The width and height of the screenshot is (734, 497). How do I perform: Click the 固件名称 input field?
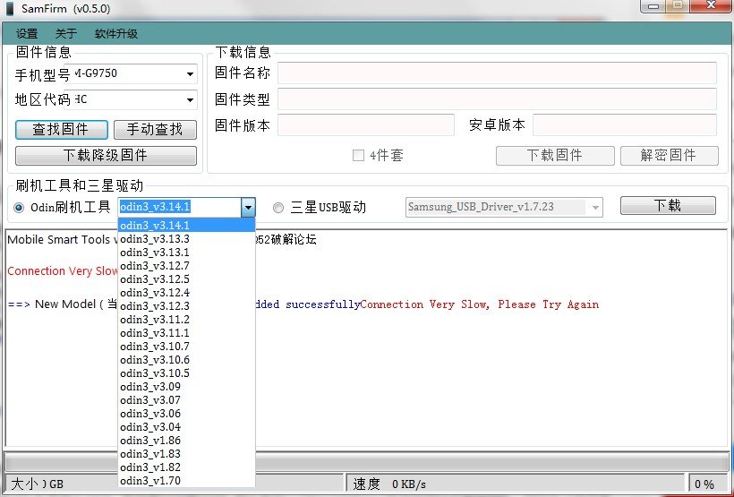tap(497, 73)
